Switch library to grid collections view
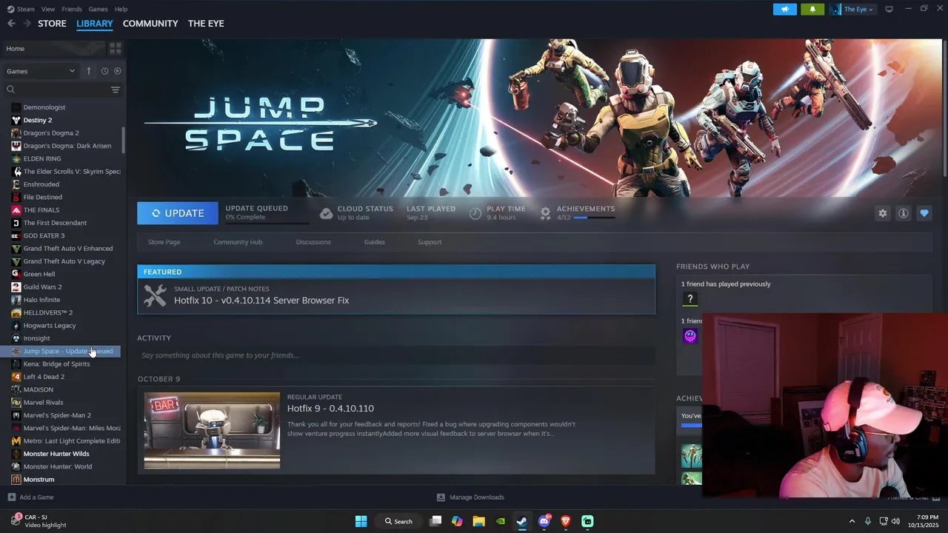 click(116, 48)
